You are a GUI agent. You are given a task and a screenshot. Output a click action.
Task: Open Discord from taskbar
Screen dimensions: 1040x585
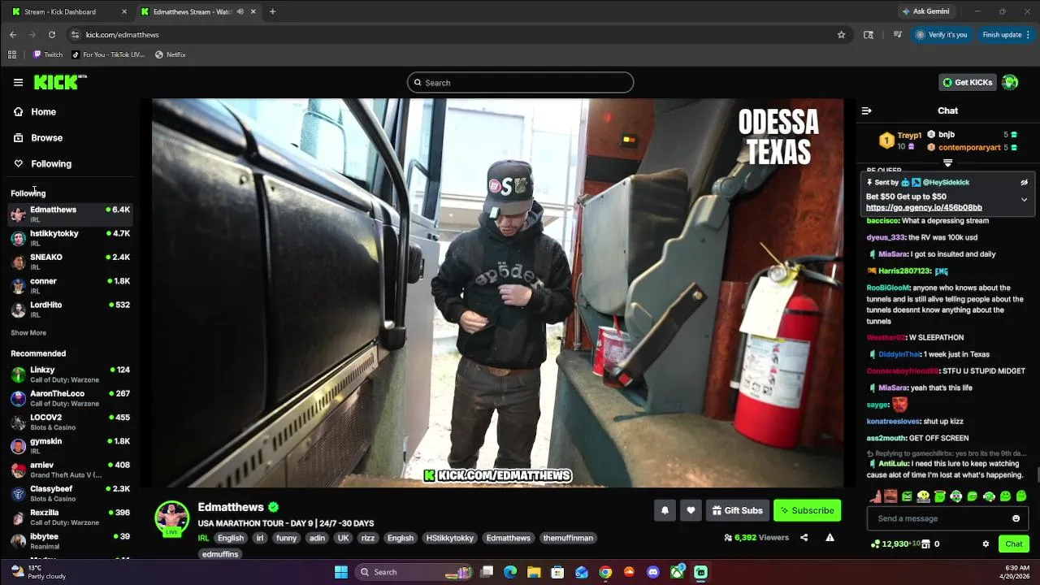click(x=653, y=572)
